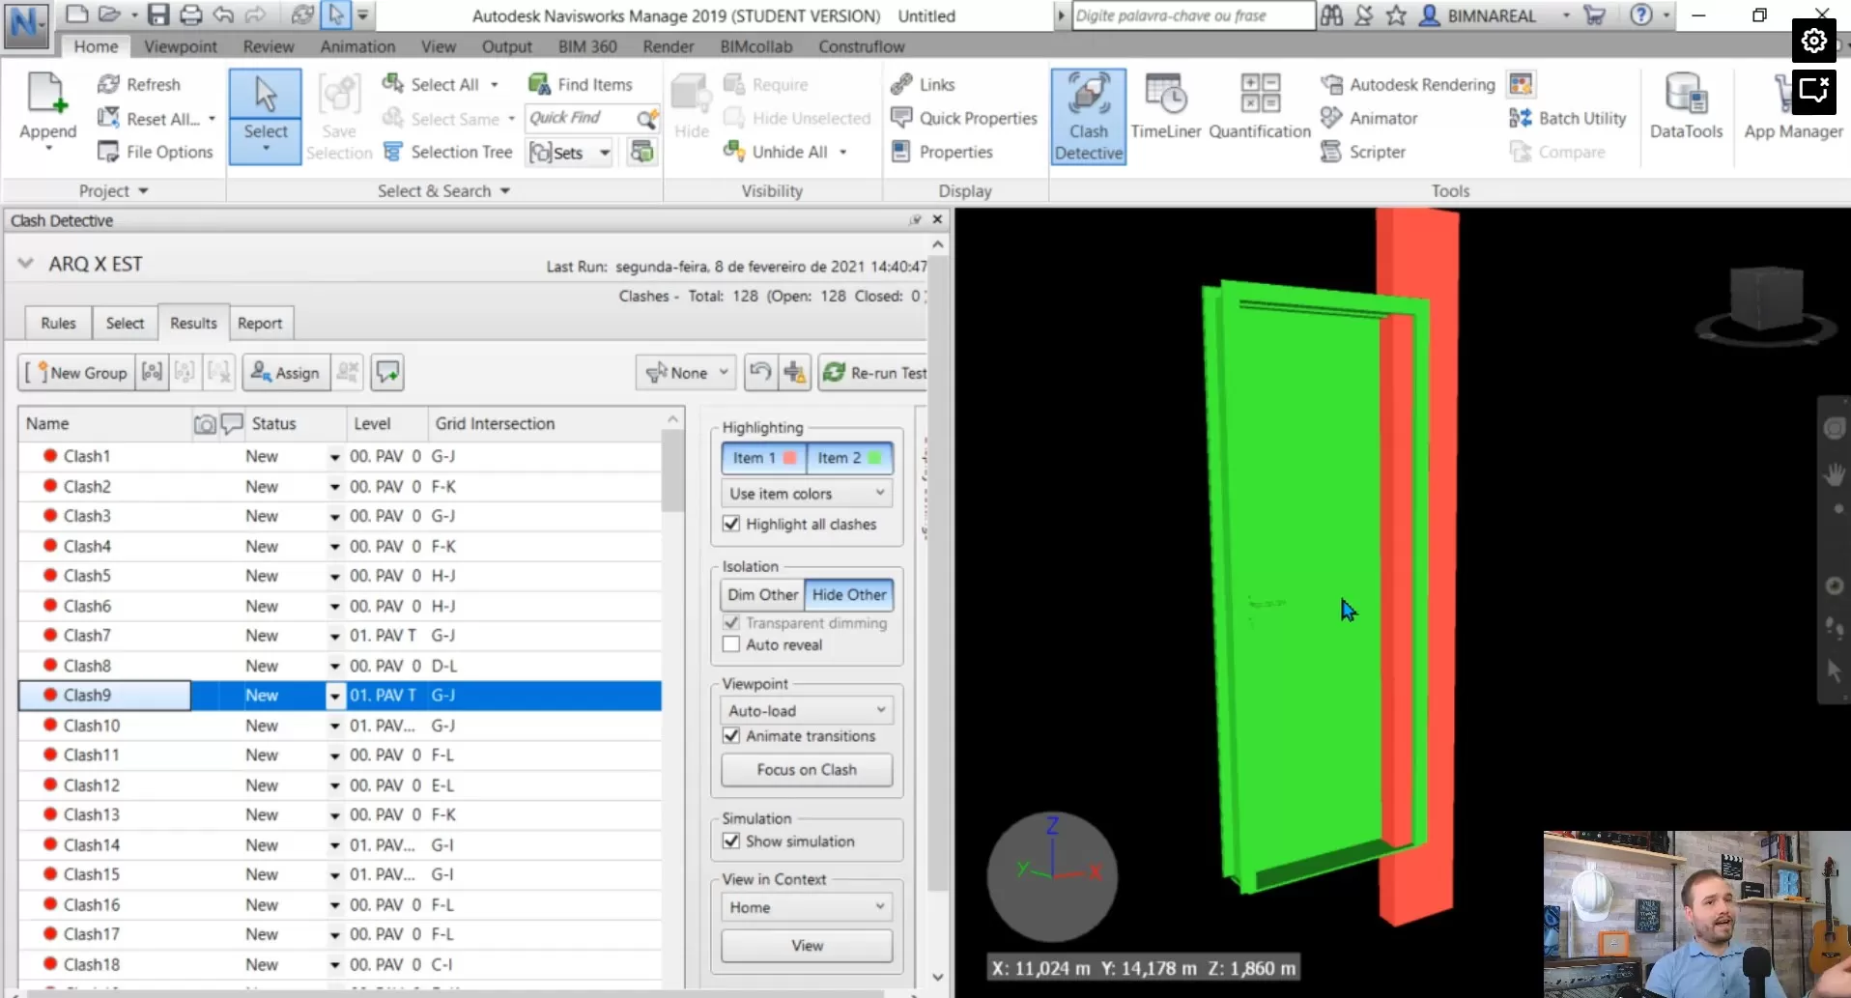Click Re-run Test
This screenshot has height=998, width=1851.
[874, 372]
